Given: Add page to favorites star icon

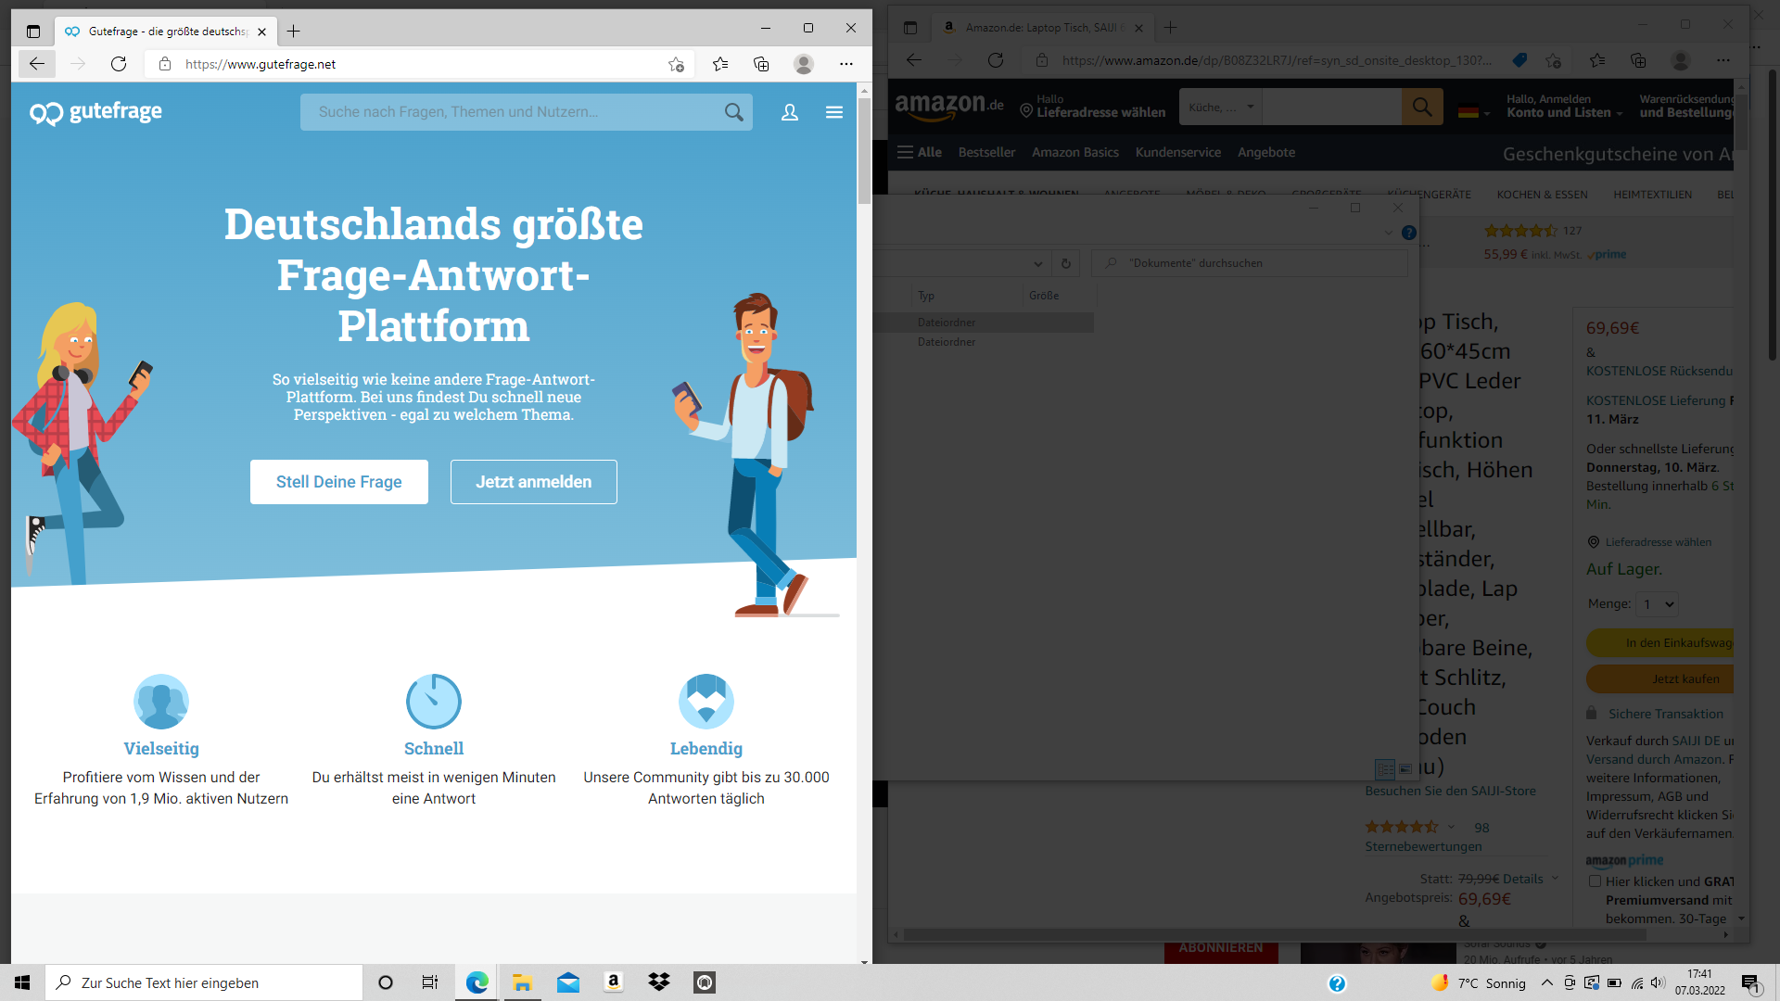Looking at the screenshot, I should pyautogui.click(x=676, y=64).
